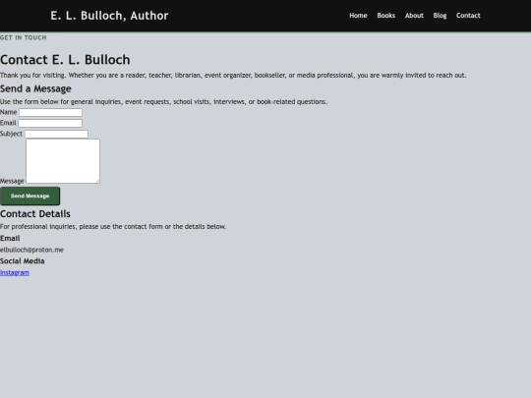
Task: Click the 'Send a Message' heading
Action: point(35,88)
